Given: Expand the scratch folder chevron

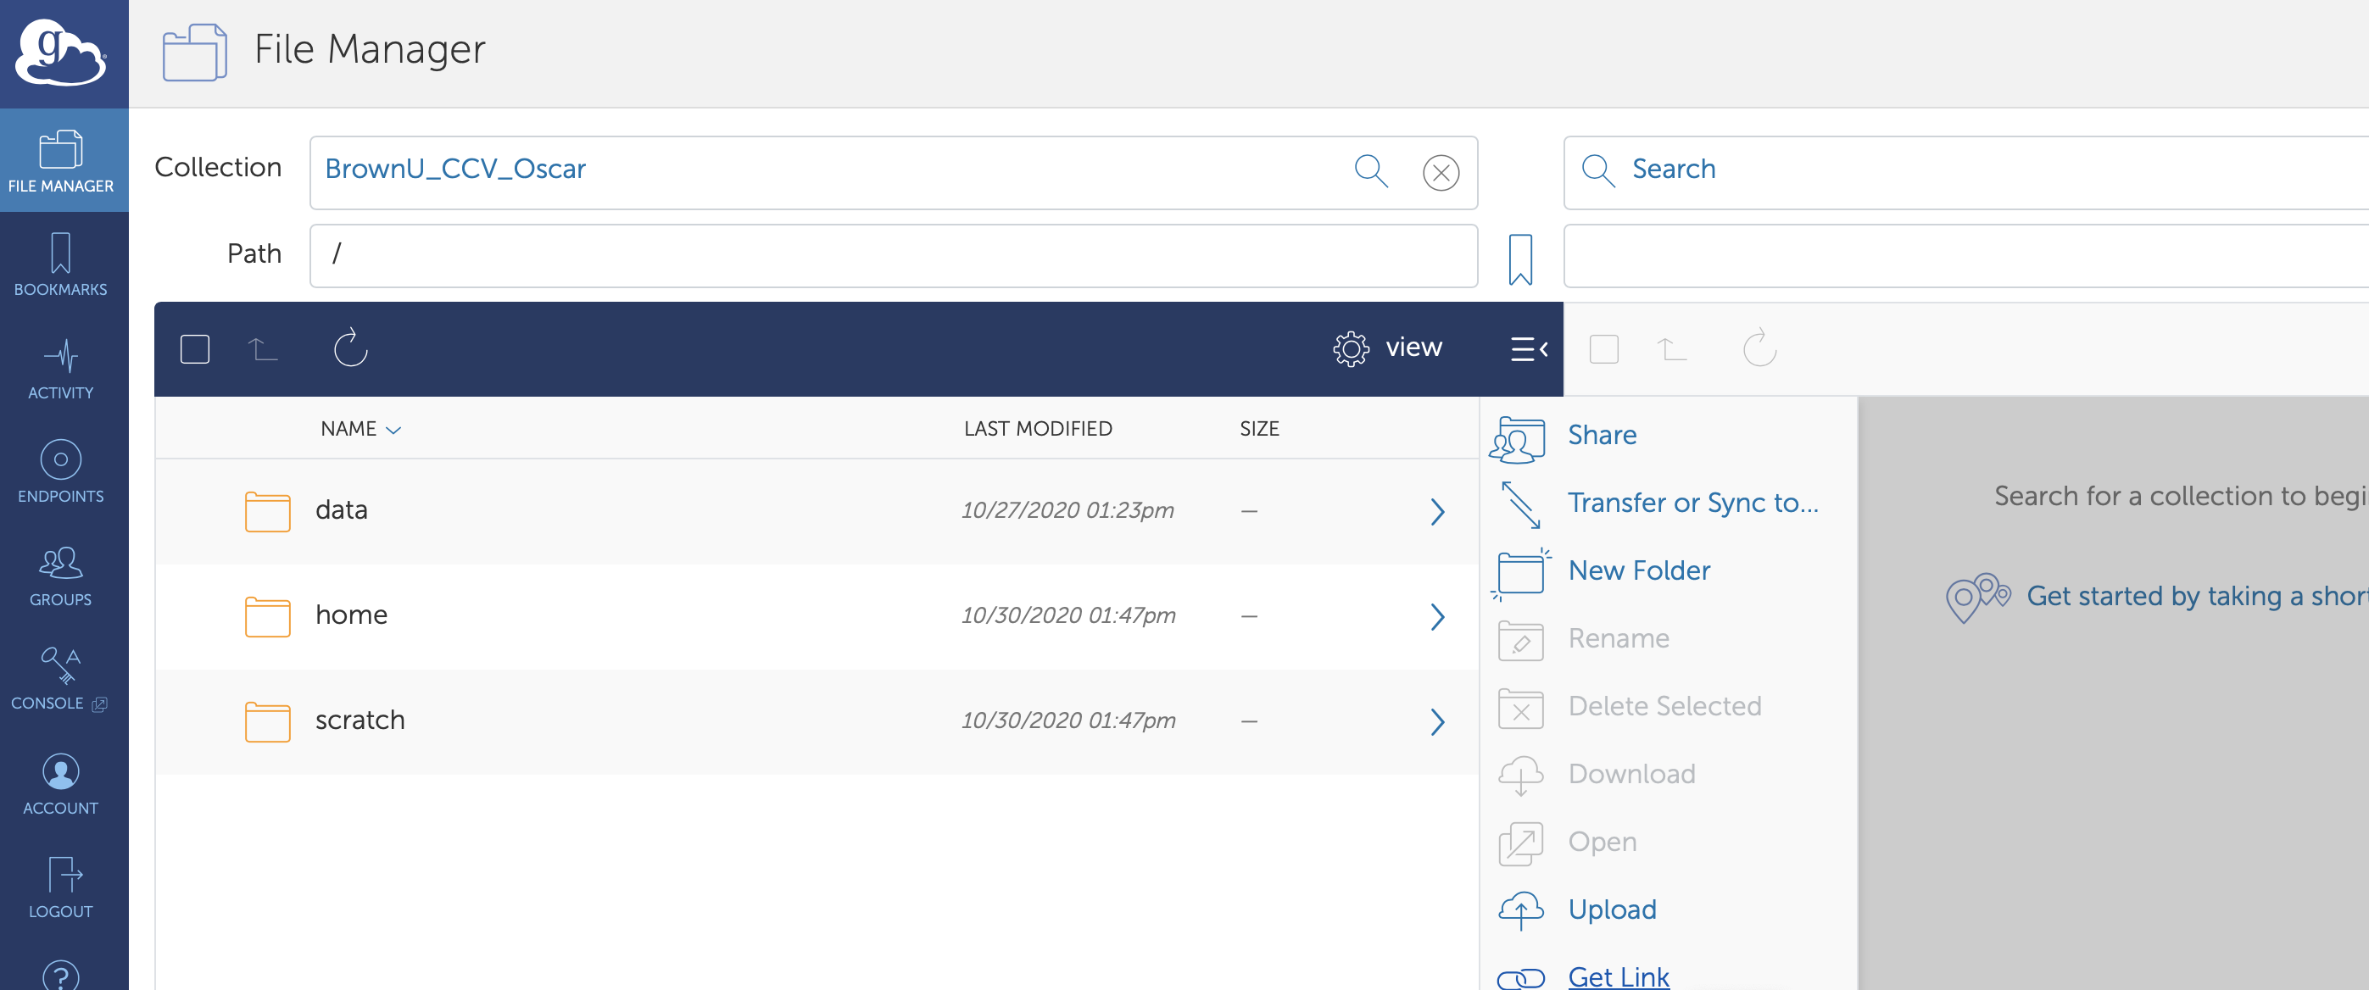Looking at the screenshot, I should (x=1437, y=721).
